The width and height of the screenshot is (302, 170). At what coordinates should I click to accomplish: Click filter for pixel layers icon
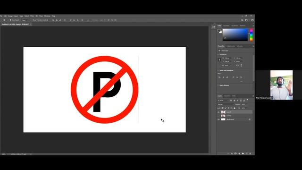point(231,101)
